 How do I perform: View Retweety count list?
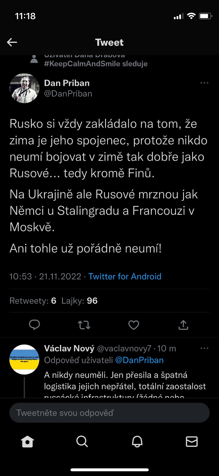33,301
